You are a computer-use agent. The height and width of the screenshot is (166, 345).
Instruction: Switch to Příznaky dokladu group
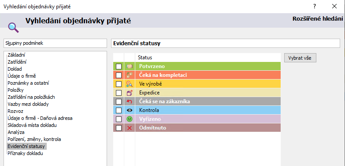(x=25, y=153)
